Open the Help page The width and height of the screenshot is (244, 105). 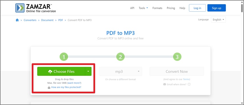click(x=182, y=8)
